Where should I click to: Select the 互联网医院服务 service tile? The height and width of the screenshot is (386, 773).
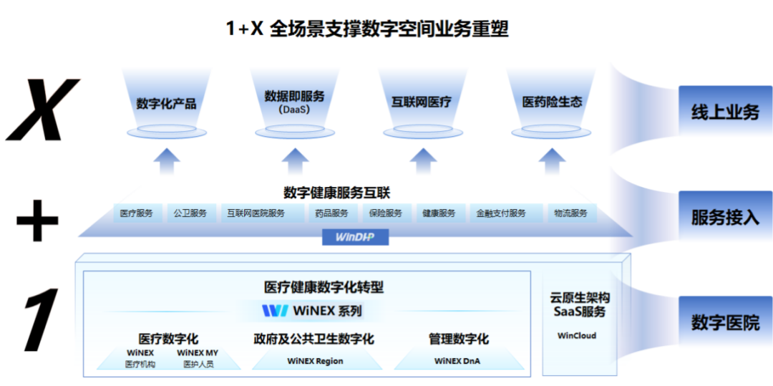(x=256, y=213)
